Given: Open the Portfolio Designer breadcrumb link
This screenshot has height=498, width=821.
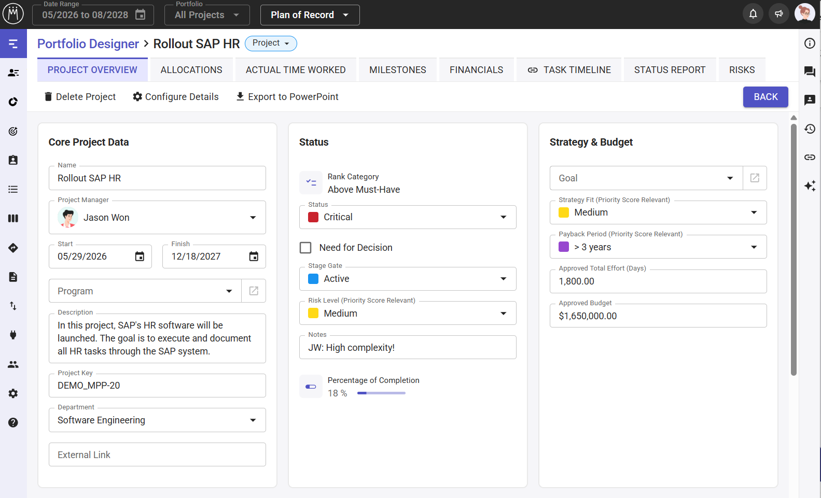Looking at the screenshot, I should (88, 44).
